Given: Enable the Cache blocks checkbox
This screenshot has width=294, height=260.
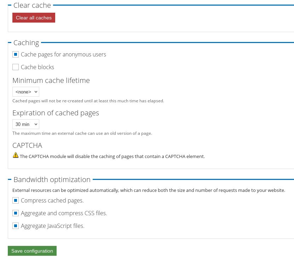Looking at the screenshot, I should pyautogui.click(x=16, y=67).
